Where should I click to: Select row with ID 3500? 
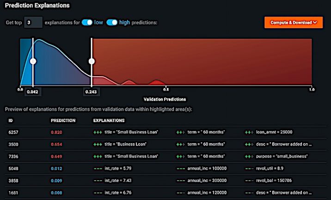point(14,144)
